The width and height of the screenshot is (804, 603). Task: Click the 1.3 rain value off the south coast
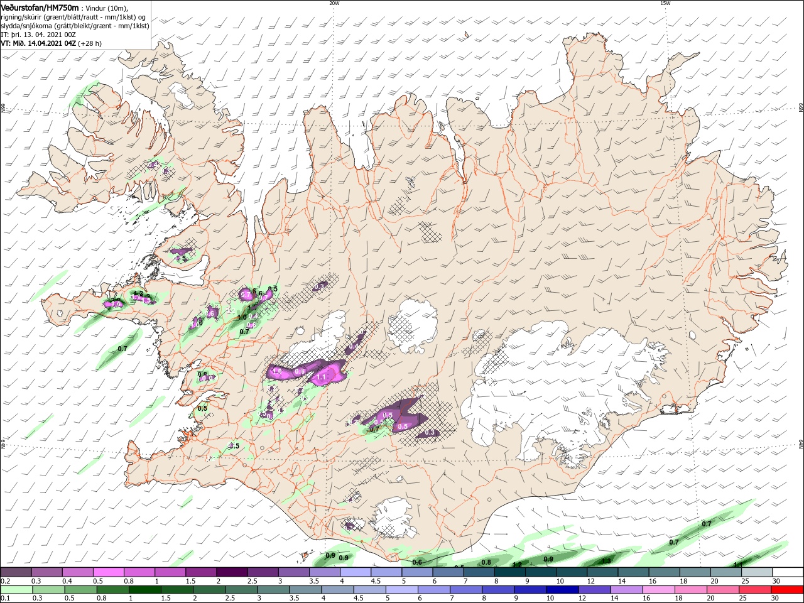click(x=606, y=561)
